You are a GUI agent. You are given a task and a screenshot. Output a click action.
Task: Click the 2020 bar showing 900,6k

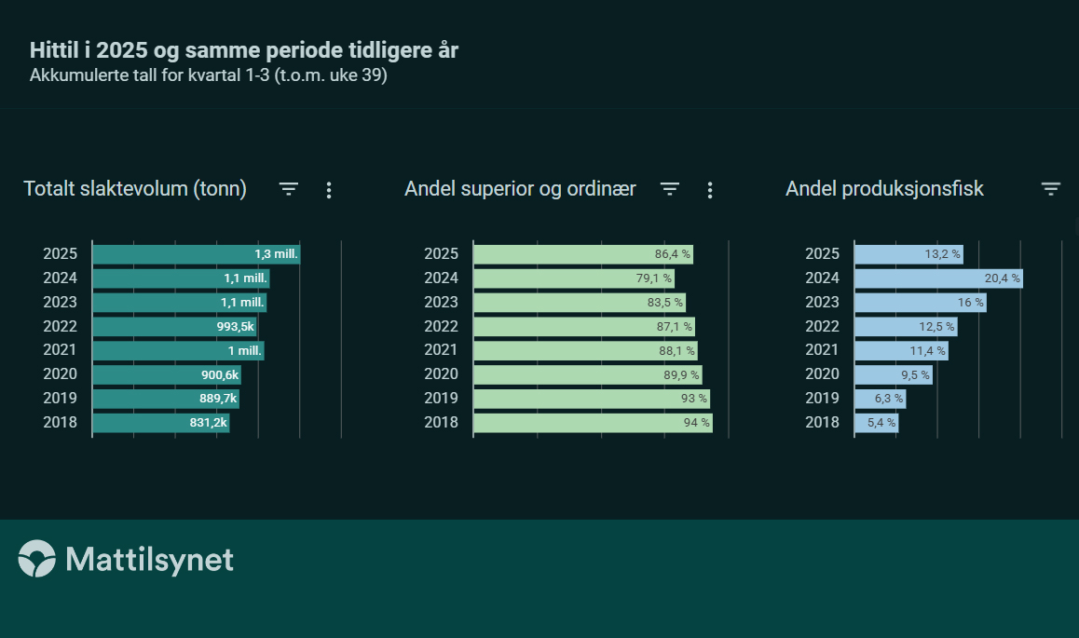(x=166, y=374)
